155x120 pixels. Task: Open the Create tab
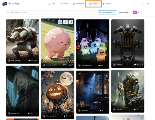64,4
